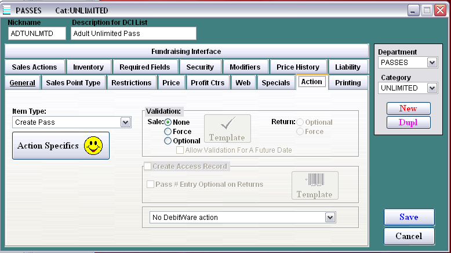Viewport: 451px width, 253px height.
Task: Open the Inventory tab
Action: click(x=88, y=67)
